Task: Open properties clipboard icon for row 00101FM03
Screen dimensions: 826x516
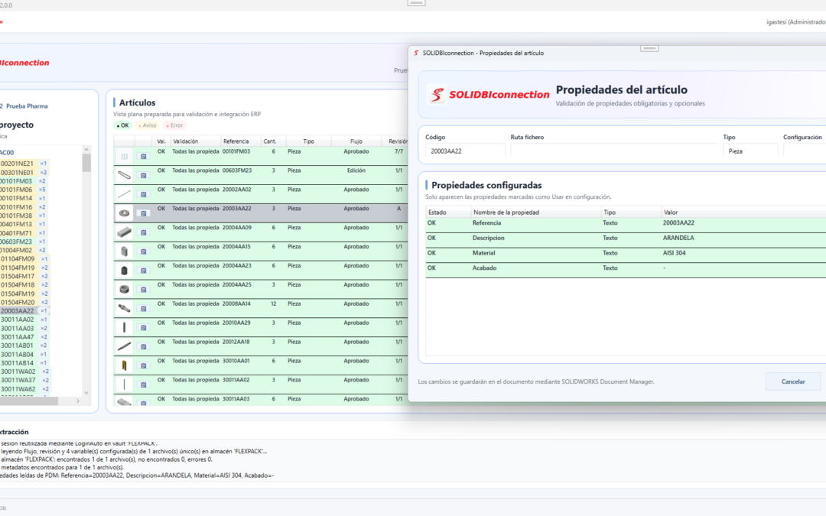Action: point(143,157)
